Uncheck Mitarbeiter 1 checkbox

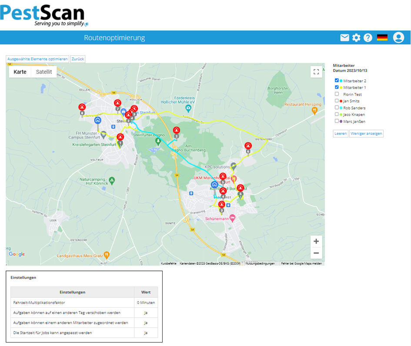337,87
